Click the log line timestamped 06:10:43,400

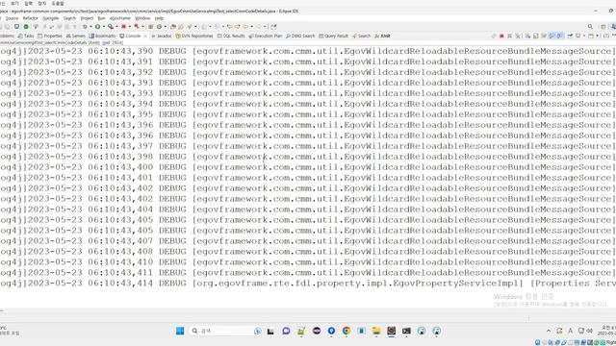point(308,167)
